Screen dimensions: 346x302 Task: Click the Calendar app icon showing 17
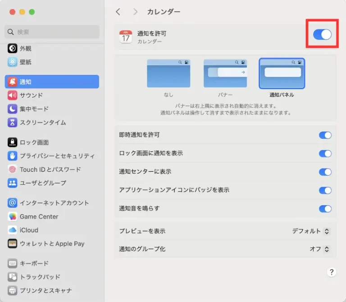126,37
